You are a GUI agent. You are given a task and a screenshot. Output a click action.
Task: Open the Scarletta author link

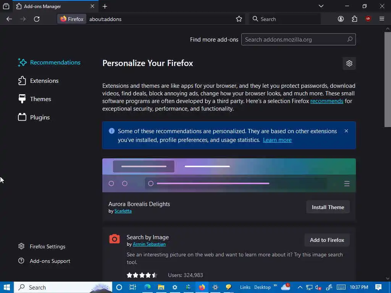click(123, 211)
